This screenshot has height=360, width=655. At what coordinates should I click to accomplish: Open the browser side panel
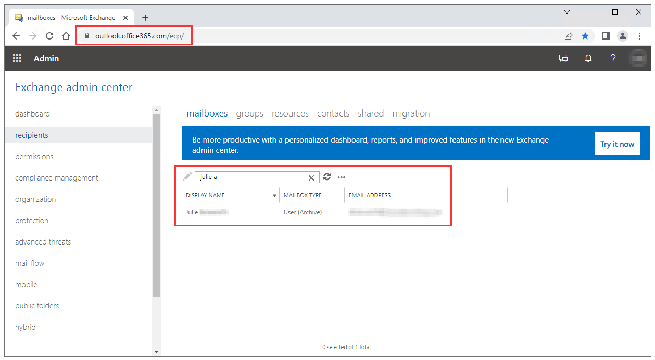(x=606, y=36)
